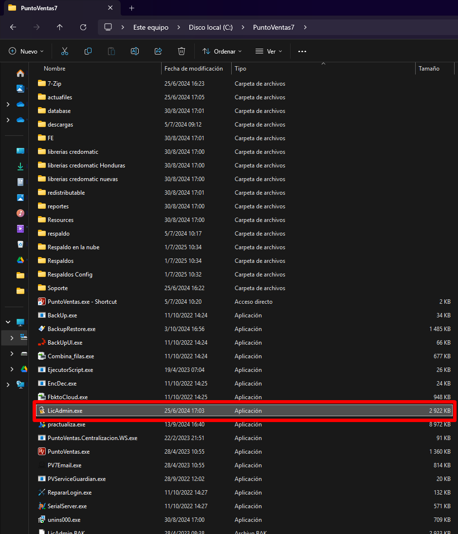Image resolution: width=458 pixels, height=534 pixels.
Task: Open This PC monitor icon in sidebar
Action: click(20, 322)
